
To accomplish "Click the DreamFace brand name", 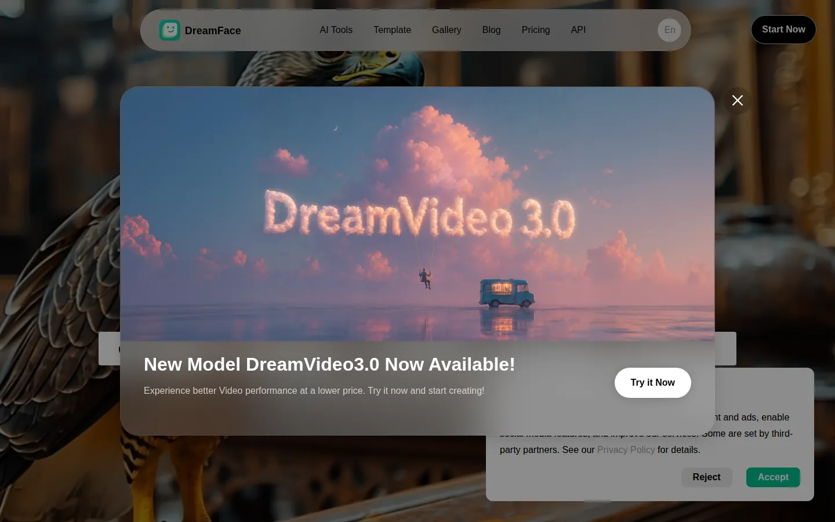I will tap(213, 31).
